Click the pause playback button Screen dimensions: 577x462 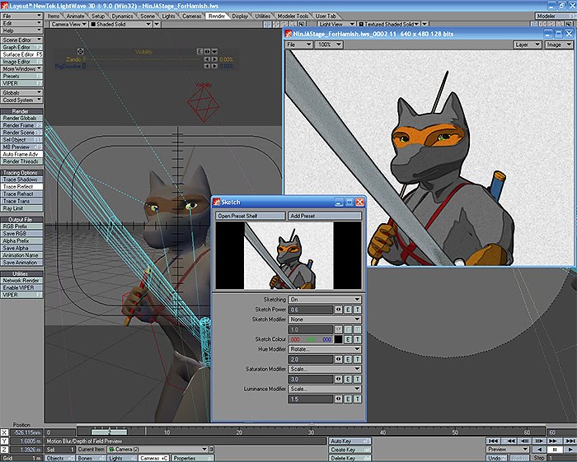[x=555, y=450]
